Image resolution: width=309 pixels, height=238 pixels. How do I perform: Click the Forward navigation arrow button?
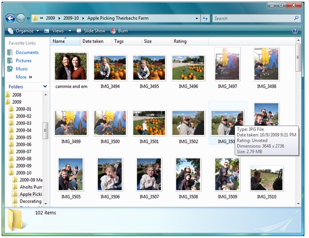pos(21,18)
